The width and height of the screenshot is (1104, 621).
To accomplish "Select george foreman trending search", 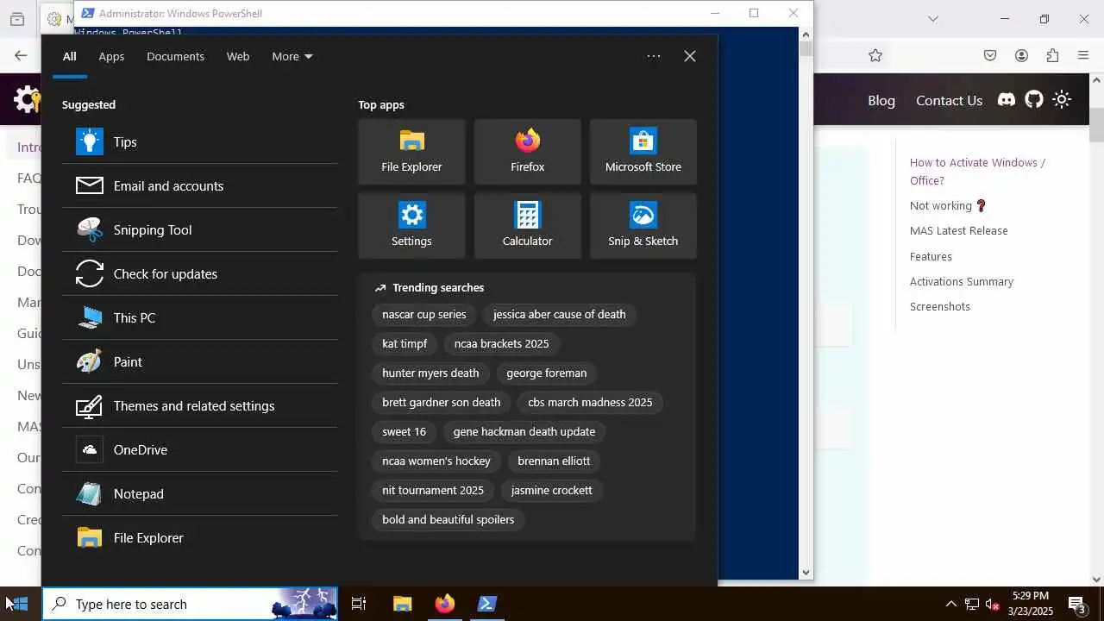I will coord(546,373).
